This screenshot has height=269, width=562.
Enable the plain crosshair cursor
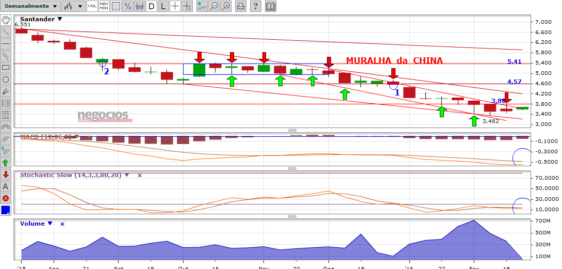tap(175, 6)
